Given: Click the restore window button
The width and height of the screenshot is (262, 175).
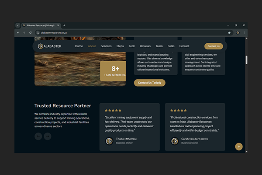Looking at the screenshot, I should pyautogui.click(x=236, y=25).
